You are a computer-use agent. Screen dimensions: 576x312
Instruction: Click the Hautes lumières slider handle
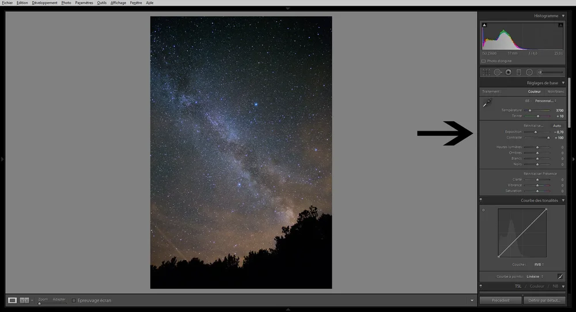537,147
